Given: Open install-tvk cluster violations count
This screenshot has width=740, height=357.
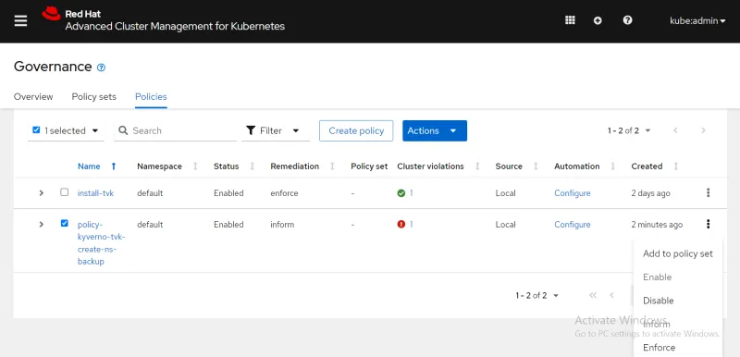Looking at the screenshot, I should 411,193.
